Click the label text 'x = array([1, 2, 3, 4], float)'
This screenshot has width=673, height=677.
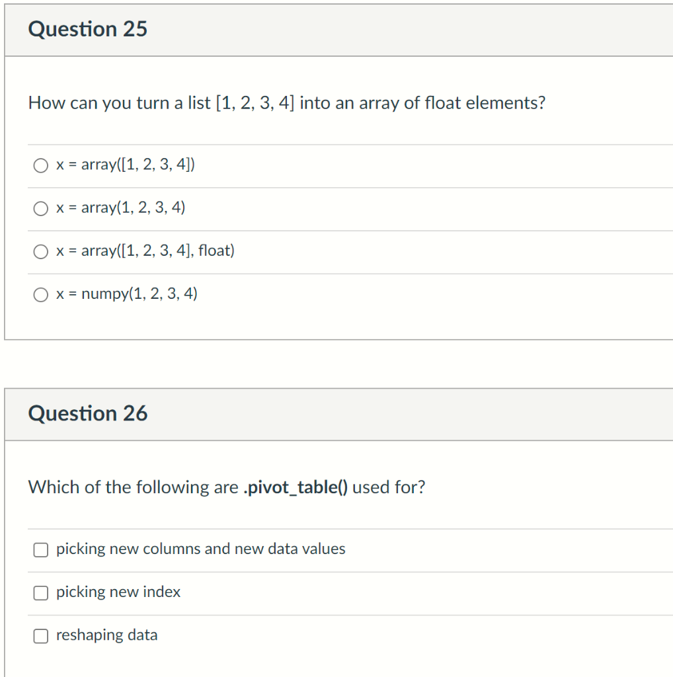[x=145, y=251]
